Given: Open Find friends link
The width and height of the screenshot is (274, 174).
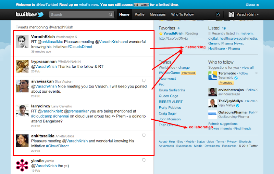Looking at the screenshot, I should pyautogui.click(x=243, y=129).
